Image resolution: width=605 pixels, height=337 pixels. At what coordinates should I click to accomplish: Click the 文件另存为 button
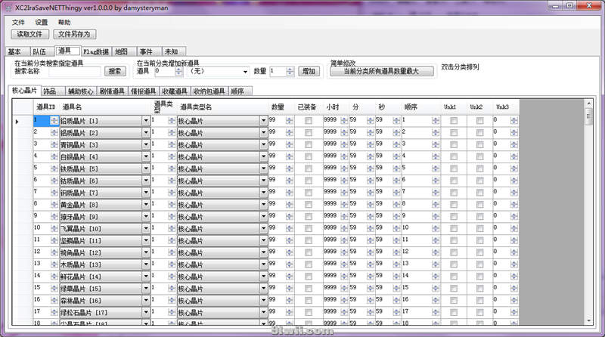[x=74, y=34]
